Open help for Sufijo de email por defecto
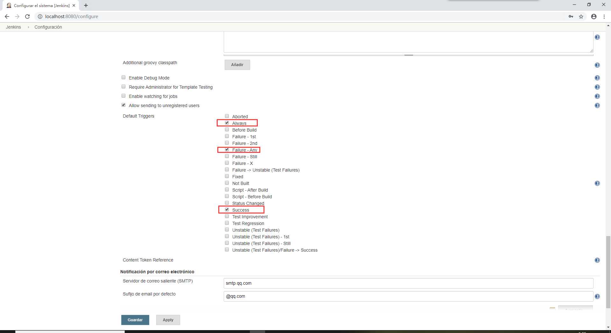The width and height of the screenshot is (611, 333). click(597, 296)
